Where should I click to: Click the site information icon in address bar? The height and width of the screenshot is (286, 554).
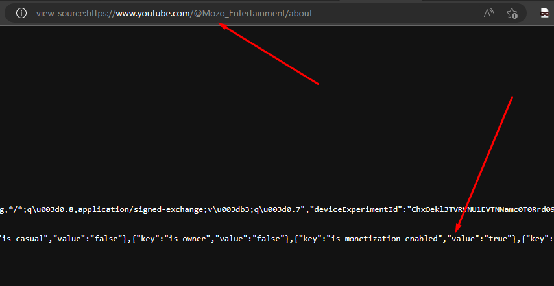point(21,14)
